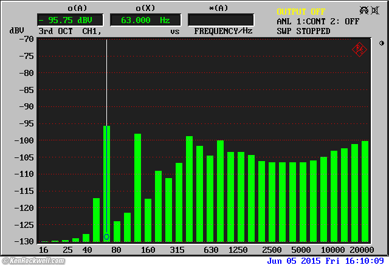Click the circular cursor marker at 63 Hz

click(x=106, y=236)
